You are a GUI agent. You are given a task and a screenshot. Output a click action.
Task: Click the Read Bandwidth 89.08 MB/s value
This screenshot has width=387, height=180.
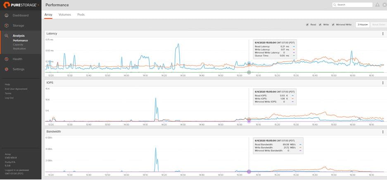tap(290, 144)
